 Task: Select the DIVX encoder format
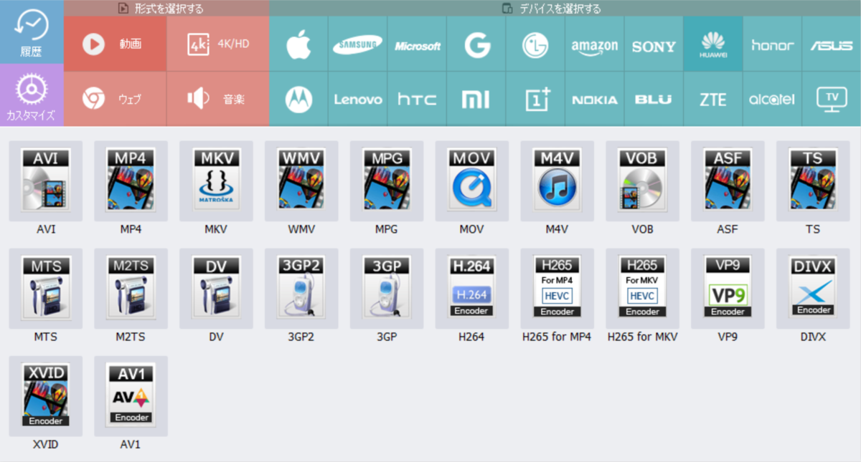813,289
